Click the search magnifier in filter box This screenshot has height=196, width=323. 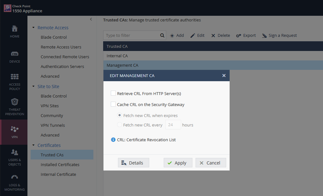pyautogui.click(x=162, y=35)
